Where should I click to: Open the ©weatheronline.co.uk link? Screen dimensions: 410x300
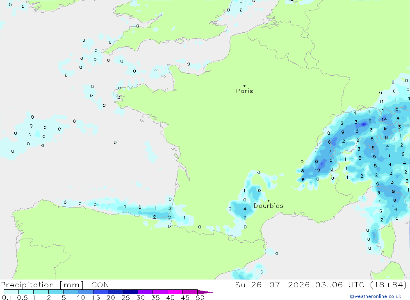[x=376, y=296]
